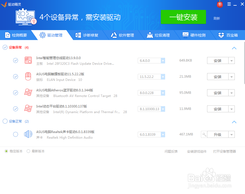
Task: Click the broom icon on 垃圾清理 tab
Action: tap(150, 35)
